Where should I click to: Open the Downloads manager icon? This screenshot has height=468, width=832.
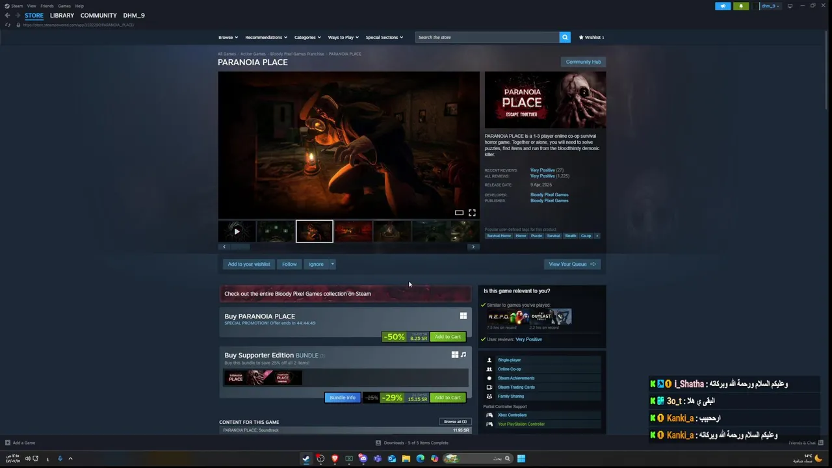tap(378, 443)
